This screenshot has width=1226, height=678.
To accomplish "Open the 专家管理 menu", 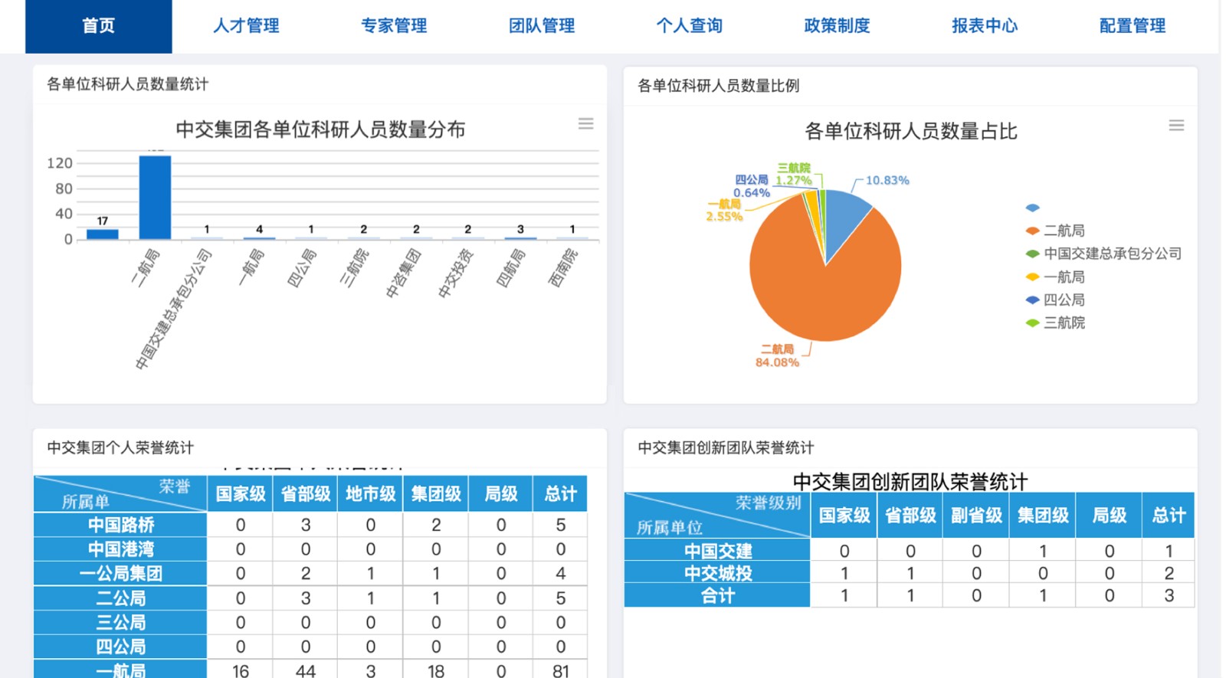I will [394, 26].
